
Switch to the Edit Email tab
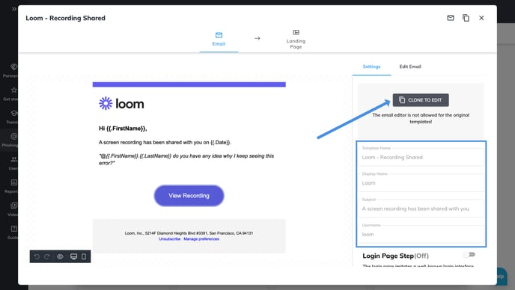pos(410,67)
